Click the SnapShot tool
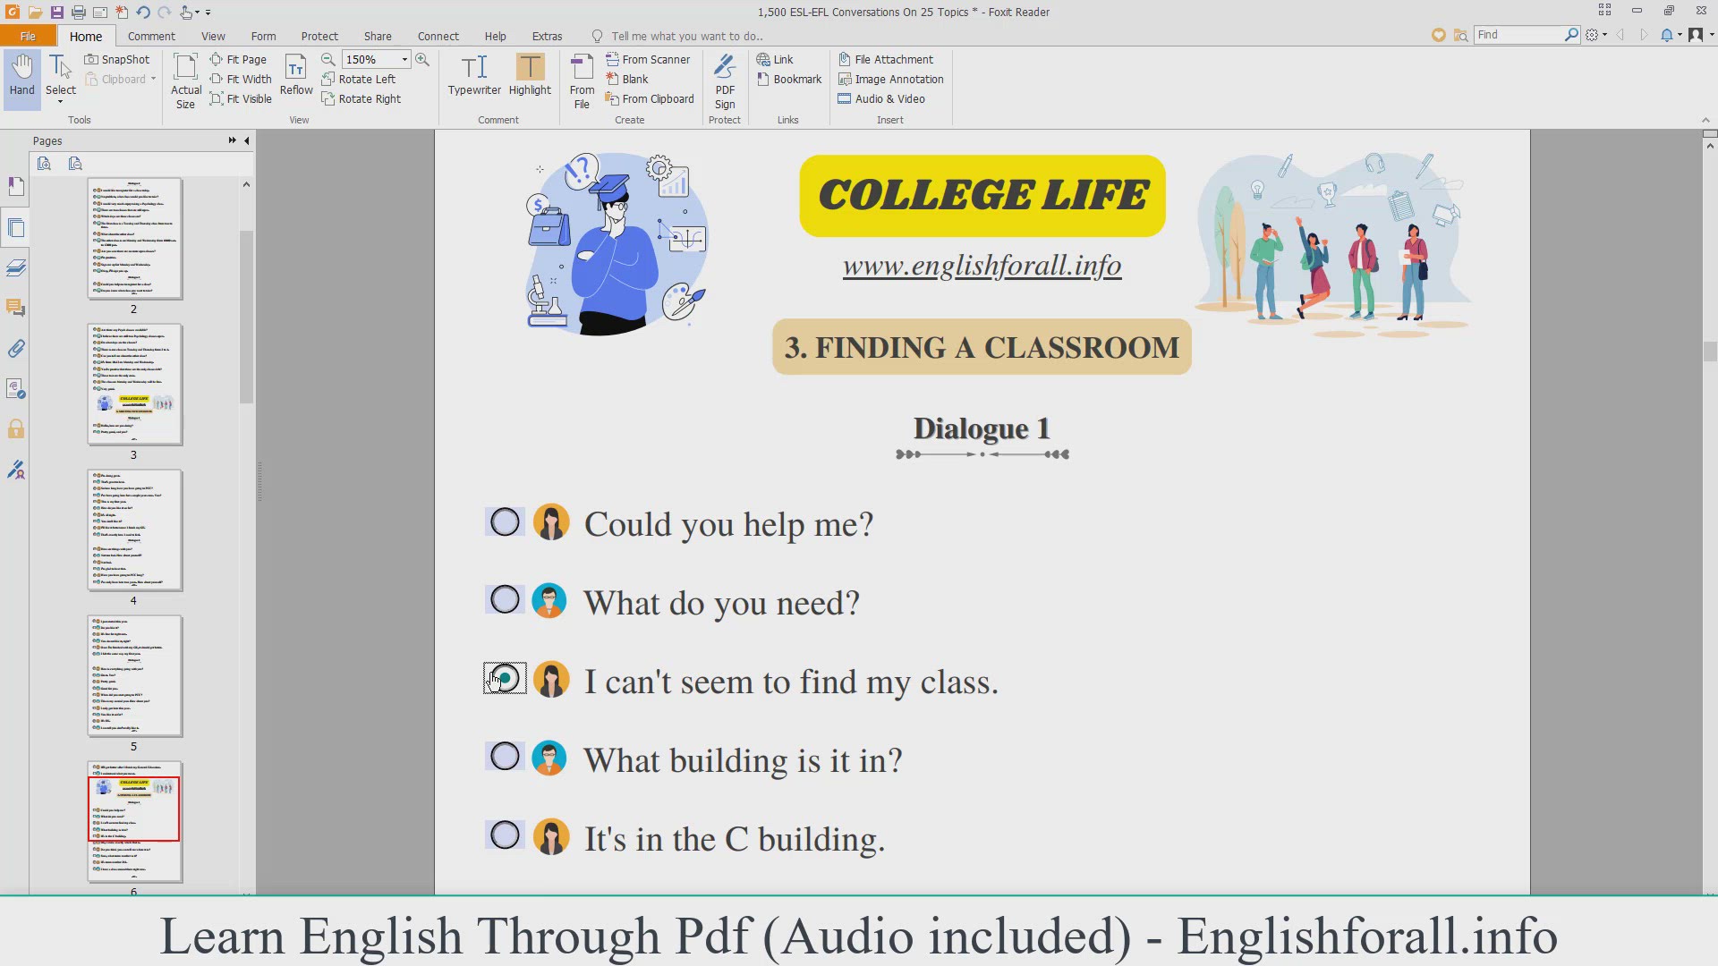 [117, 59]
